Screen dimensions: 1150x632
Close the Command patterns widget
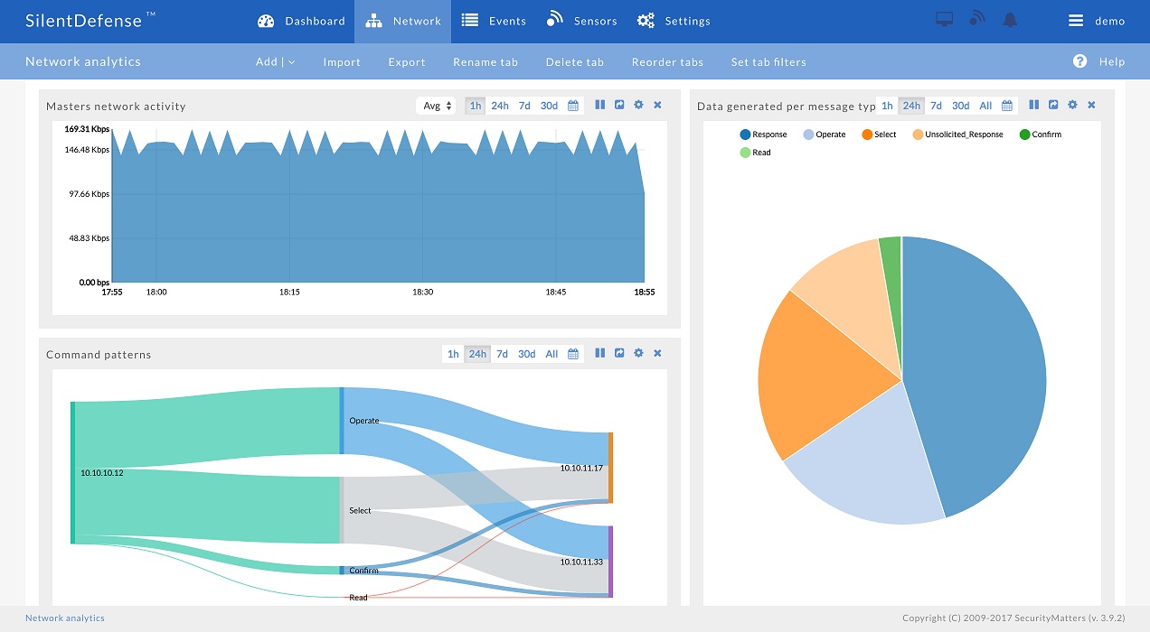[x=657, y=354]
